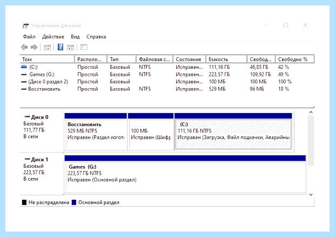335x237 pixels.
Task: Open the Справка menu
Action: coord(96,37)
